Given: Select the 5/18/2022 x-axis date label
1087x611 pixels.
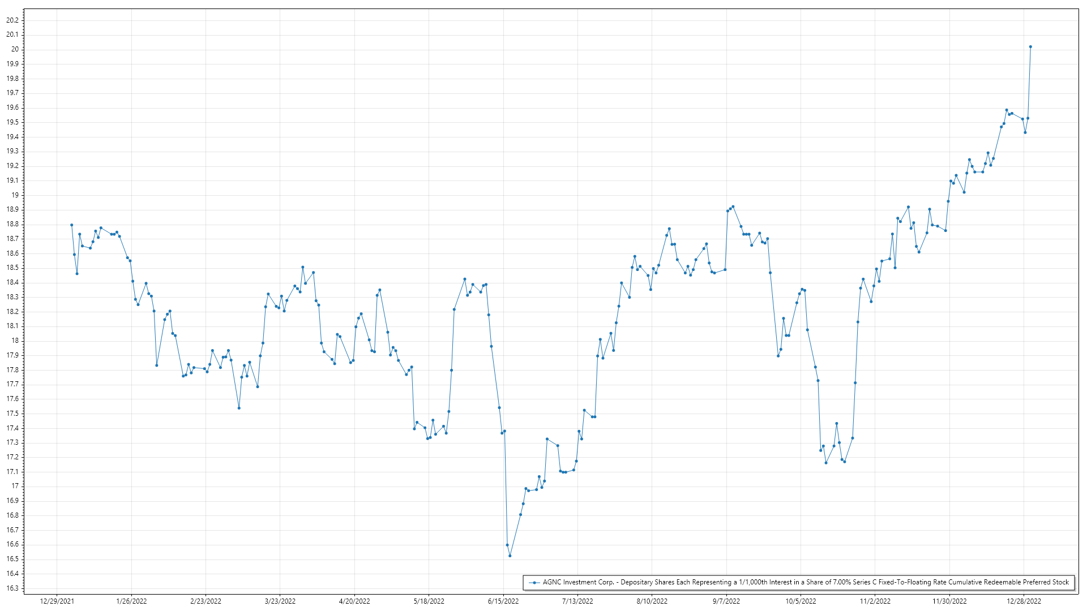Looking at the screenshot, I should coord(429,601).
